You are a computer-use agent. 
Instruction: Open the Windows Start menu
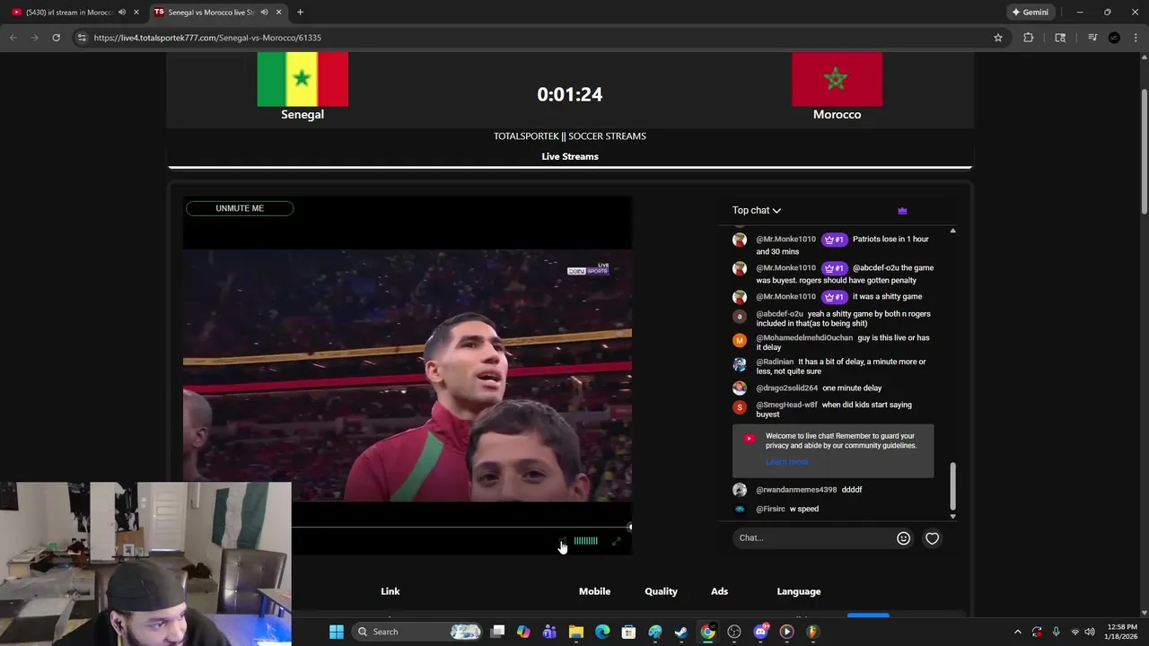[x=337, y=632]
